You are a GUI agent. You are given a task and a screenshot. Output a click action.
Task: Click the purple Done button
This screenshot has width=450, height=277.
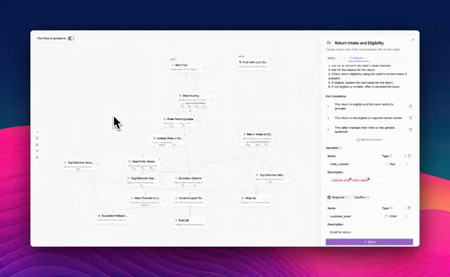(369, 242)
